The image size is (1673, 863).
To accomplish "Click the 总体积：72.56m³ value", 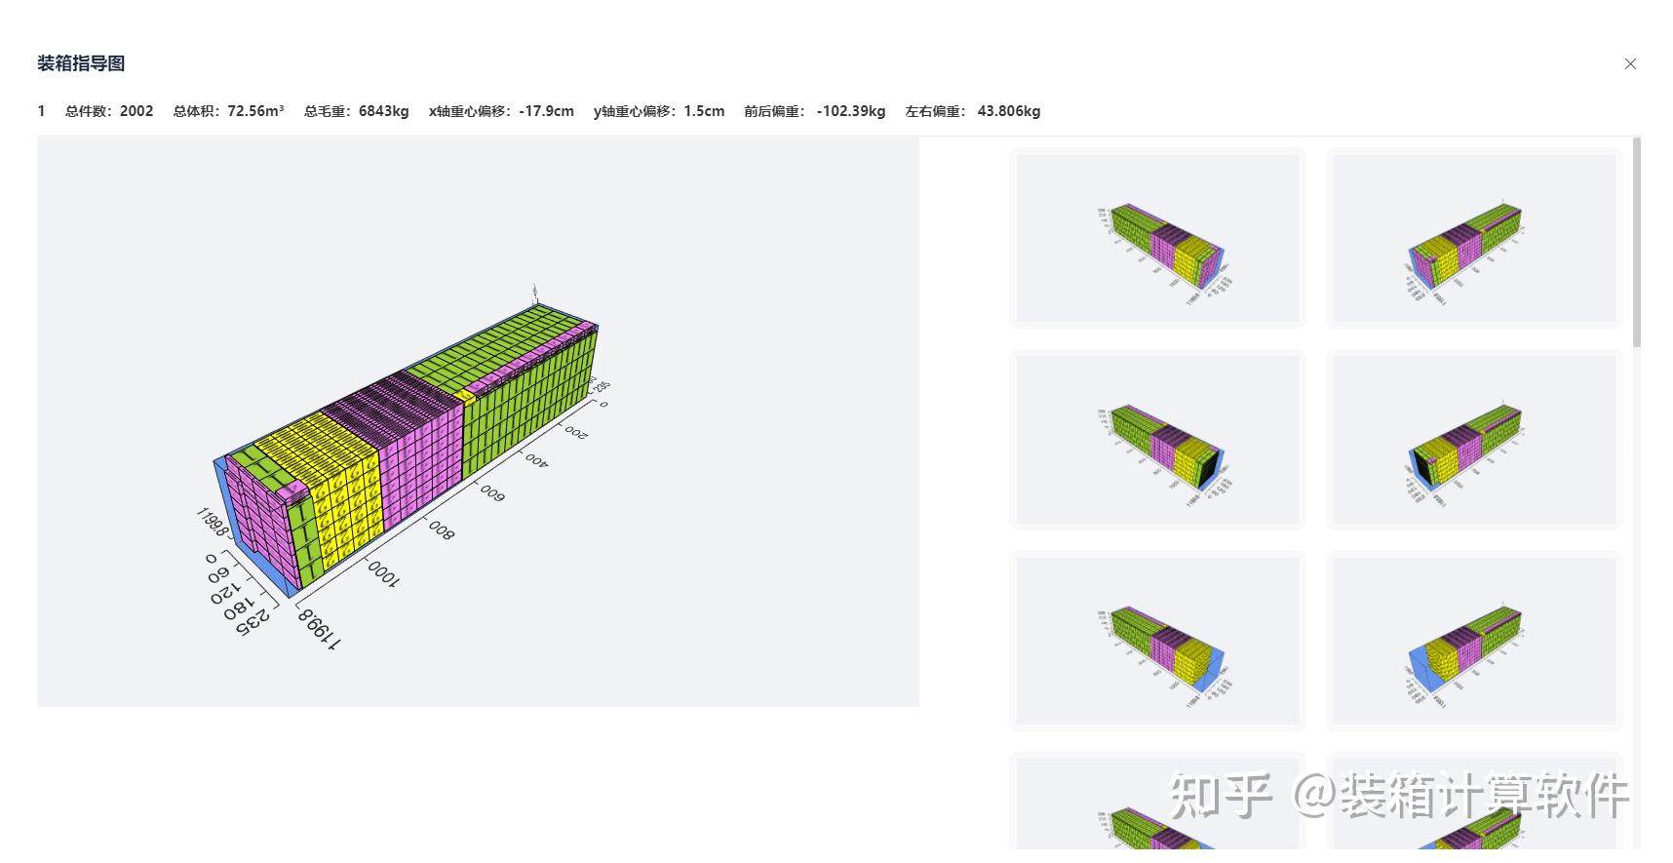I will [228, 111].
